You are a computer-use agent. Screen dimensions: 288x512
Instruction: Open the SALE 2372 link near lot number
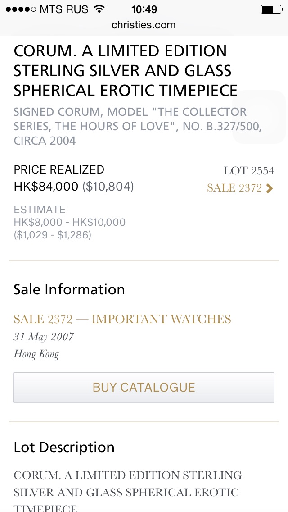tap(234, 188)
